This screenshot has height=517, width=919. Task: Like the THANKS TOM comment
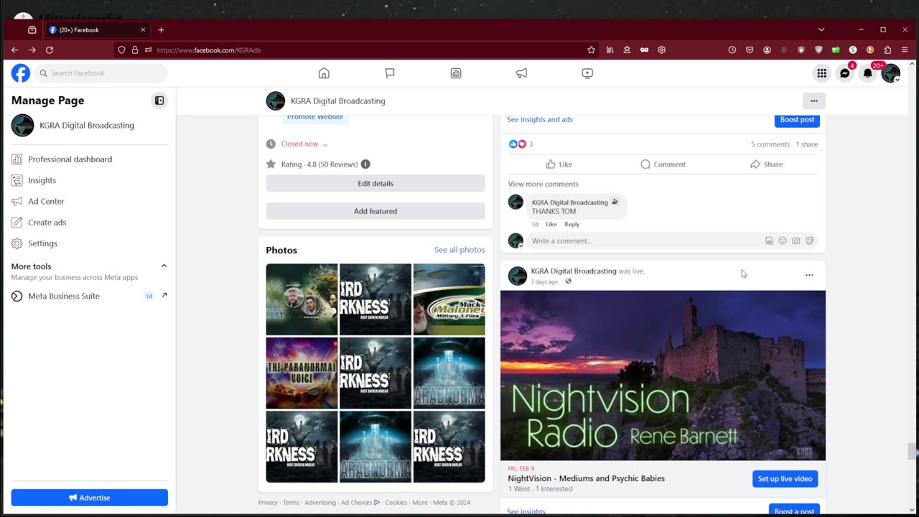pos(551,224)
